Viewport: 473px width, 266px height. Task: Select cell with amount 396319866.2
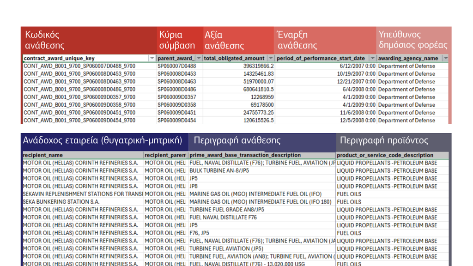238,66
